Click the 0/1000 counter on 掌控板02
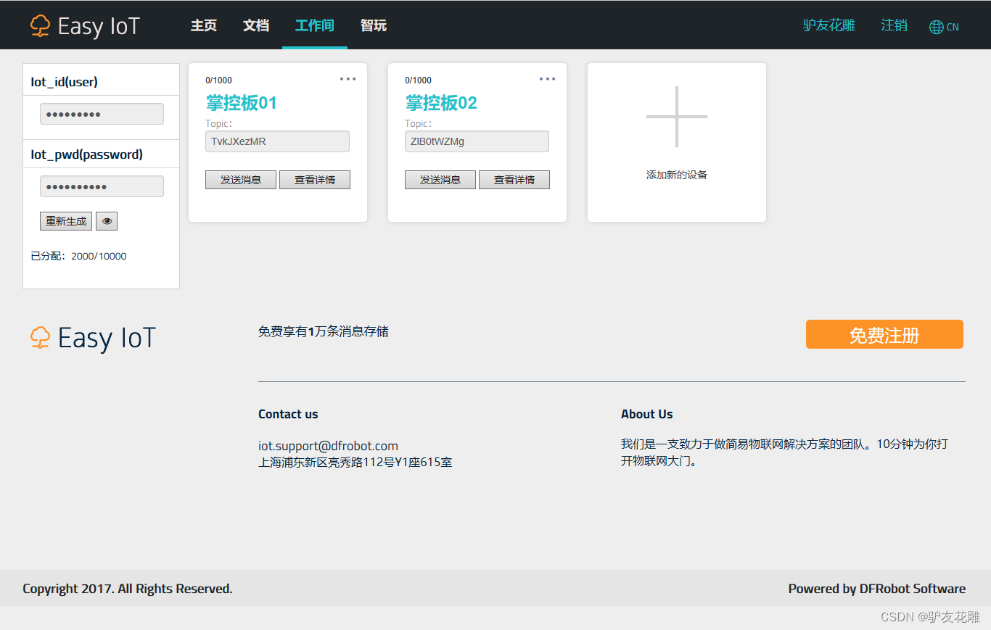Viewport: 991px width, 630px height. click(419, 80)
